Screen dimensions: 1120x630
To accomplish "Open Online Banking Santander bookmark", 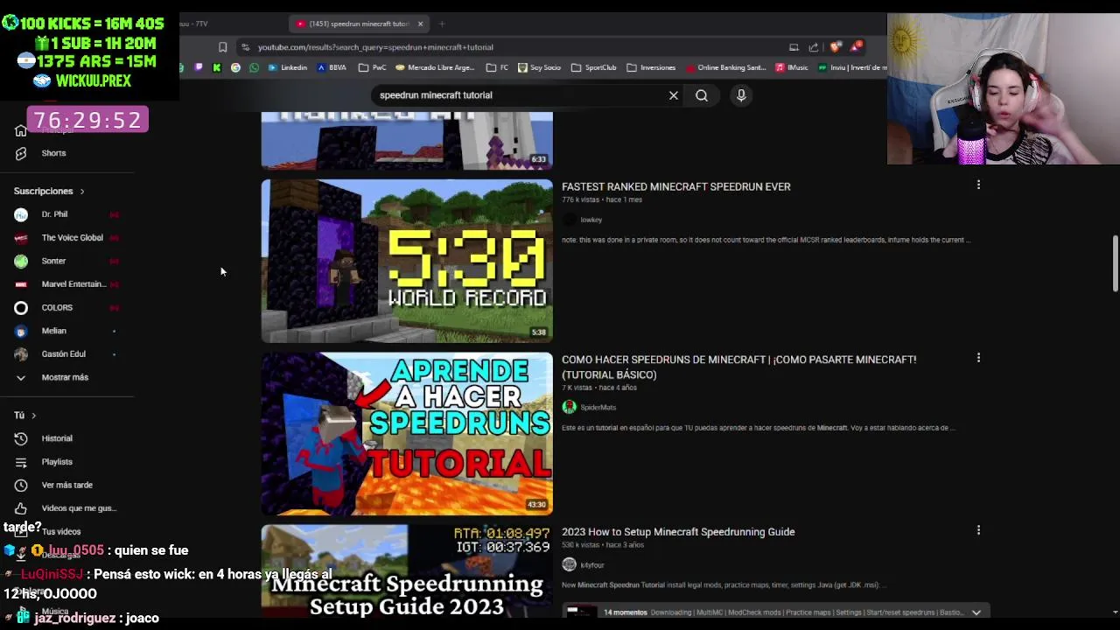I will (x=726, y=67).
